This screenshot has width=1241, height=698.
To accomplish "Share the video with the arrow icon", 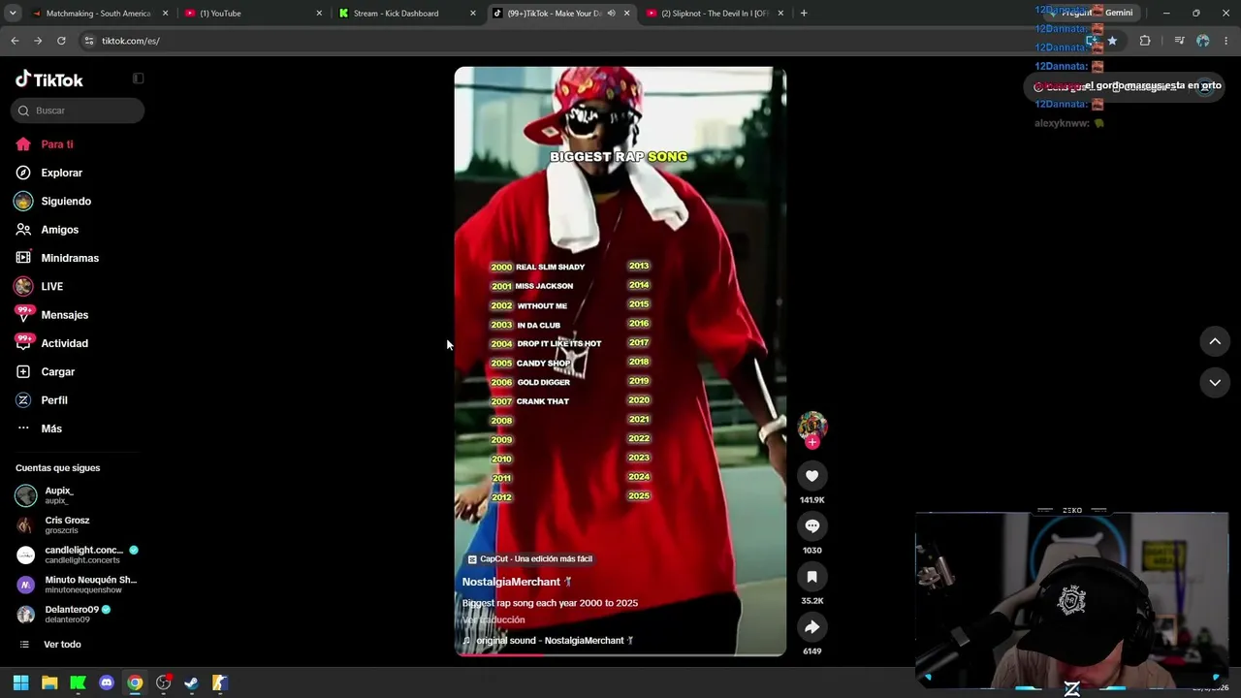I will [812, 627].
